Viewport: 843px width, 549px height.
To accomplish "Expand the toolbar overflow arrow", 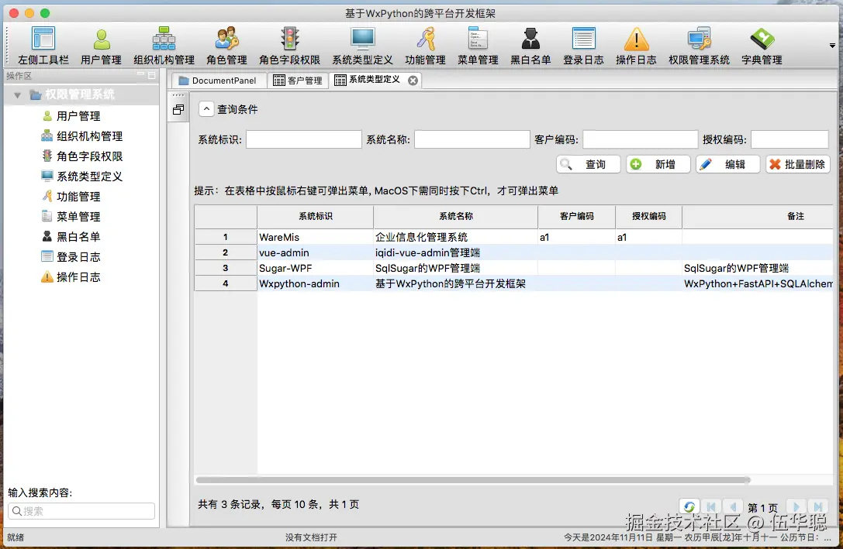I will [x=832, y=46].
